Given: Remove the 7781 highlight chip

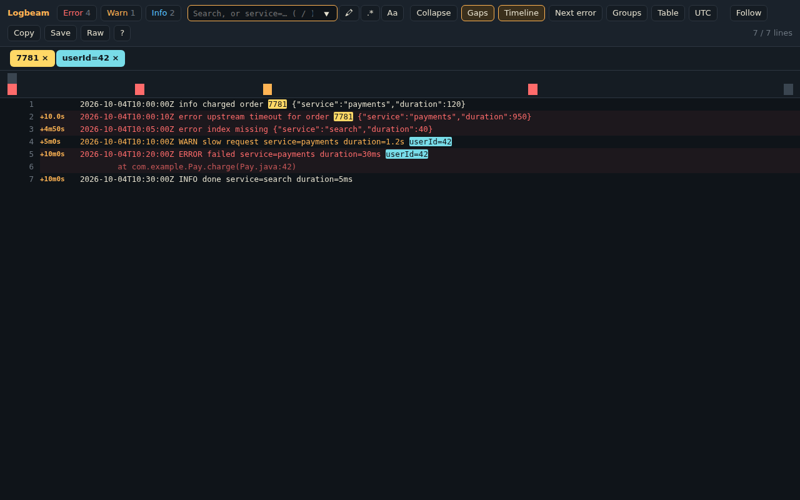Looking at the screenshot, I should pos(45,58).
